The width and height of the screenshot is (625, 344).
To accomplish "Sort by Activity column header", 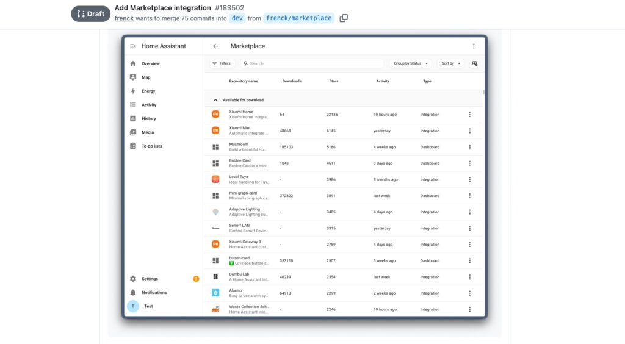I will [383, 81].
